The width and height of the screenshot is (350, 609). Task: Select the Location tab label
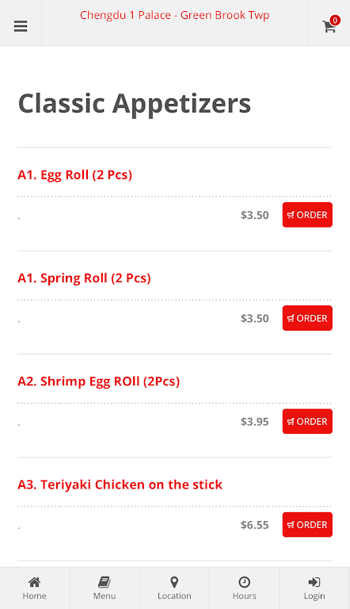pyautogui.click(x=174, y=596)
